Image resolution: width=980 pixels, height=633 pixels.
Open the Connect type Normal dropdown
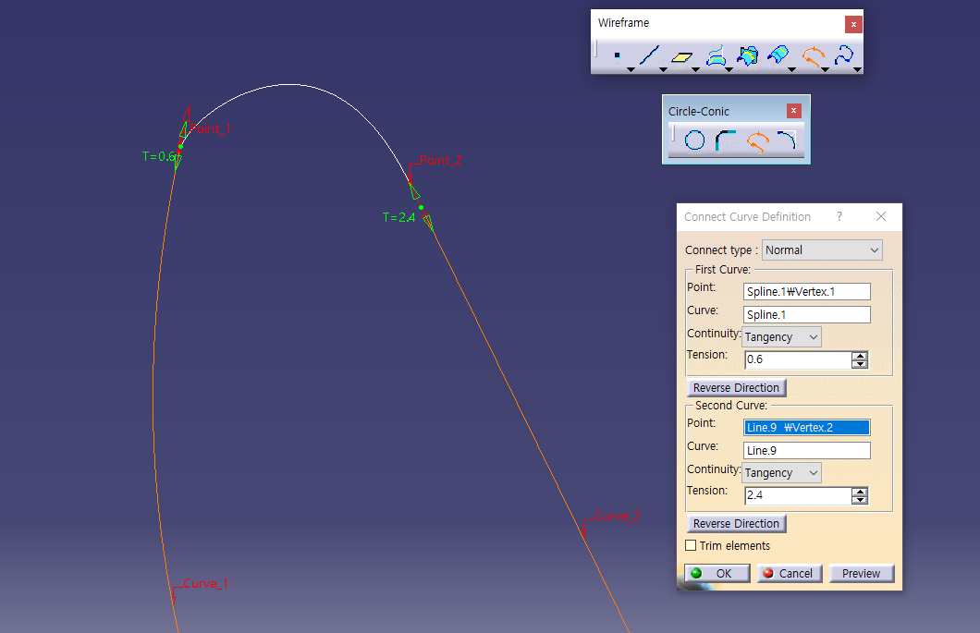[x=822, y=250]
